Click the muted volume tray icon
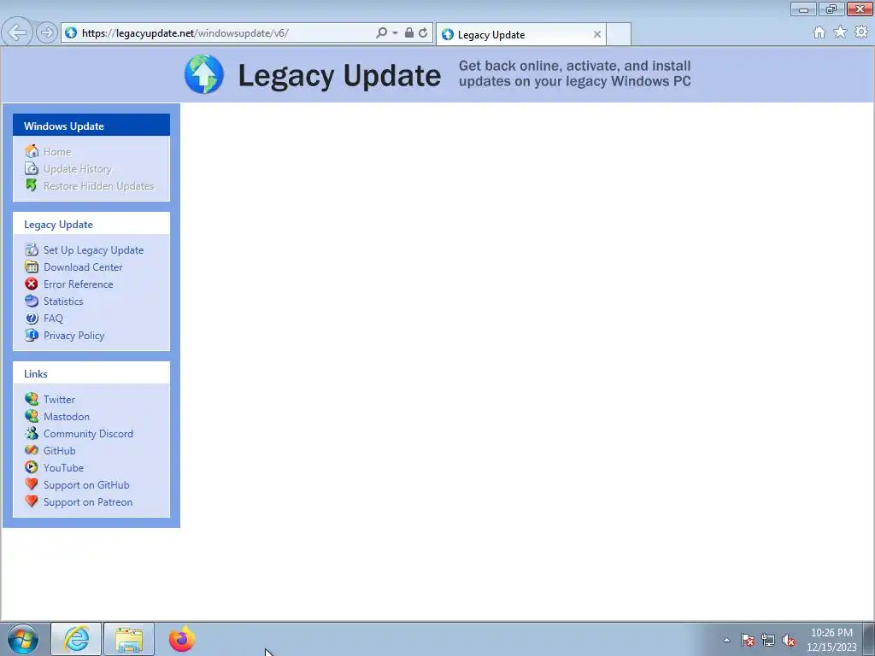The width and height of the screenshot is (875, 656). 789,640
